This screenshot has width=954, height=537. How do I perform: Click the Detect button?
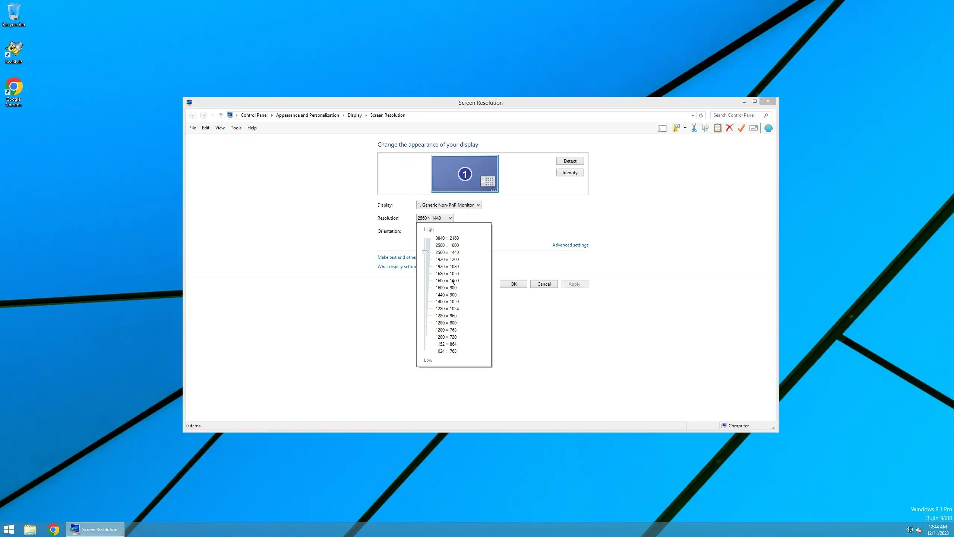click(x=570, y=161)
